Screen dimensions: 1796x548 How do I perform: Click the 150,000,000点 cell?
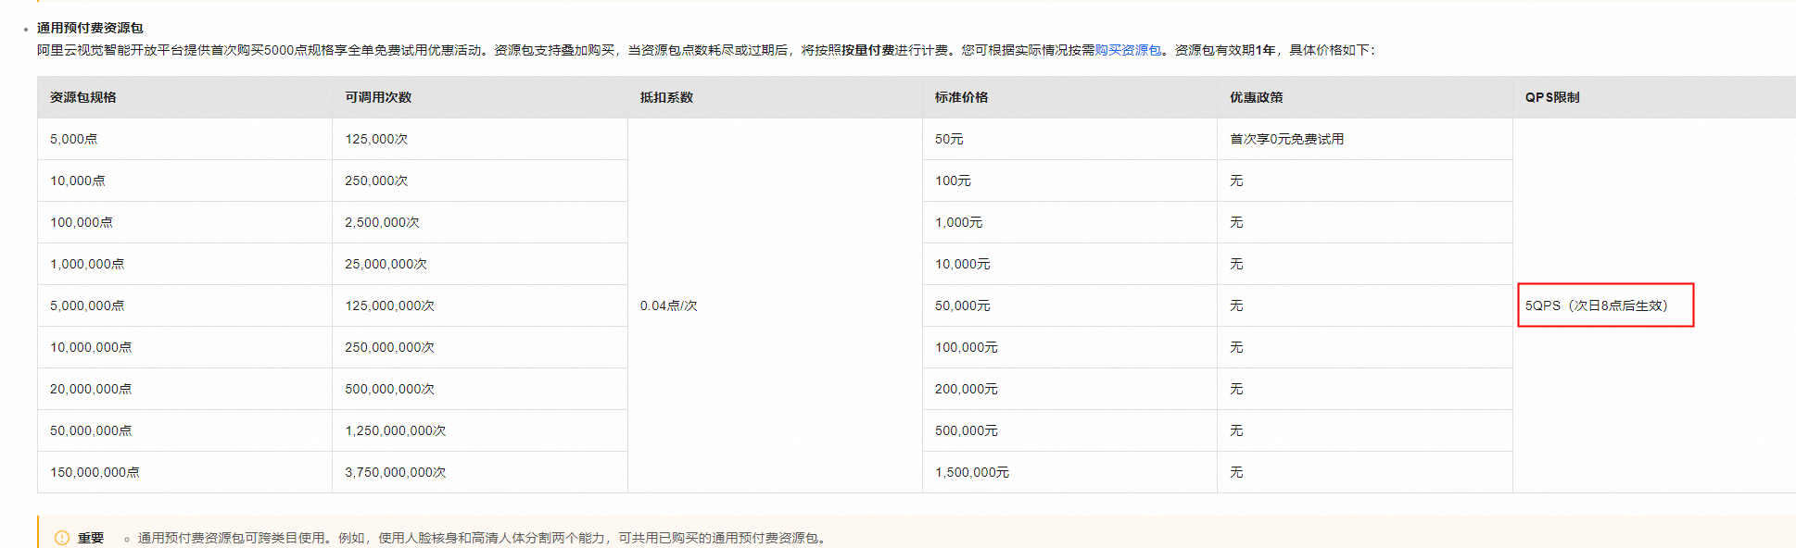pyautogui.click(x=184, y=472)
